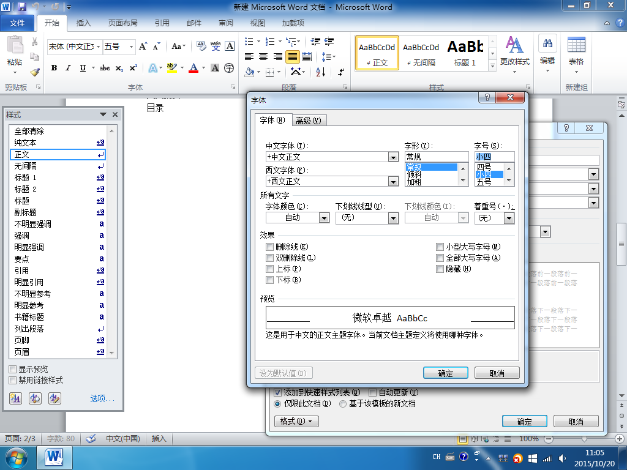Click the Word icon in the taskbar
This screenshot has height=470, width=627.
pyautogui.click(x=54, y=458)
